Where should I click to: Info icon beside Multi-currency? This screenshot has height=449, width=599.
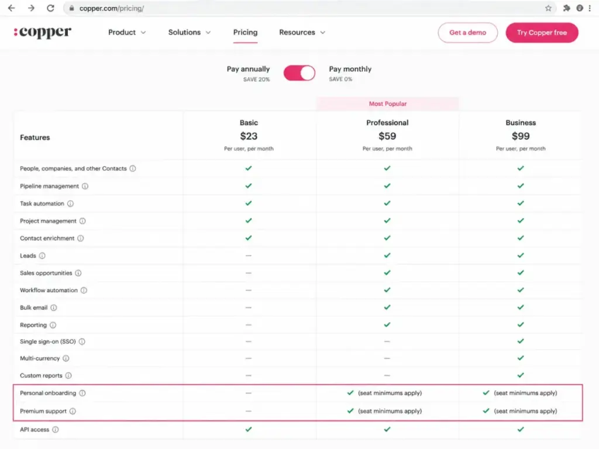click(66, 358)
